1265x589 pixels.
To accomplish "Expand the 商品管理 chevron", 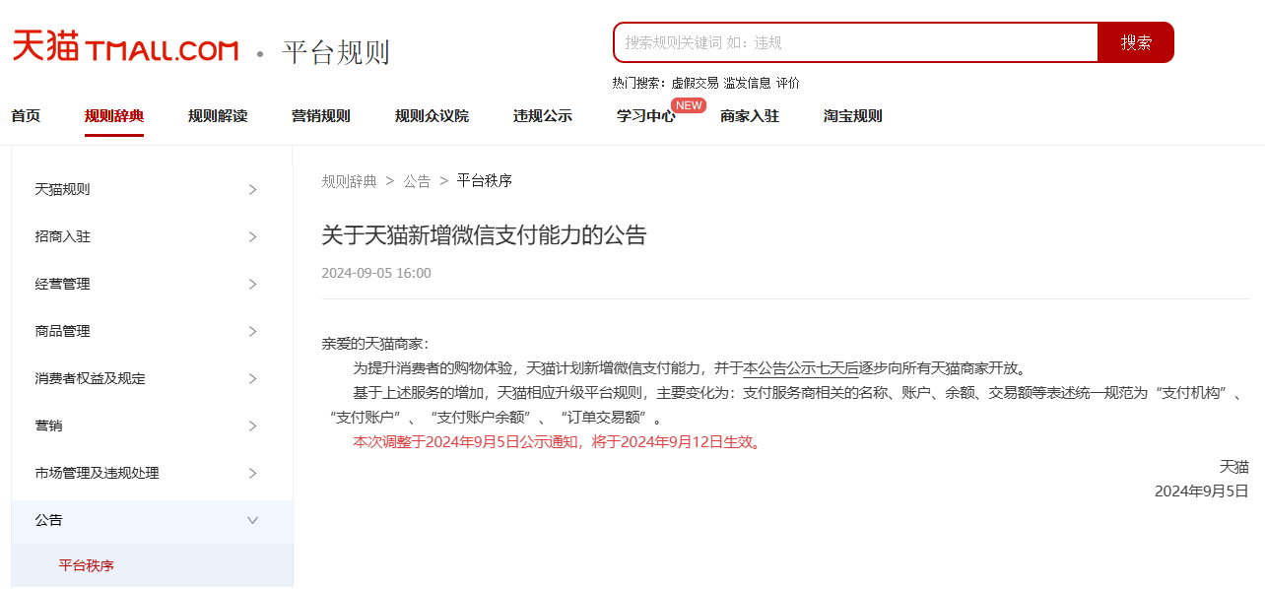I will (252, 331).
